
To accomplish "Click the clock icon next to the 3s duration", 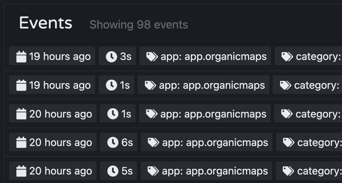I will click(x=112, y=56).
